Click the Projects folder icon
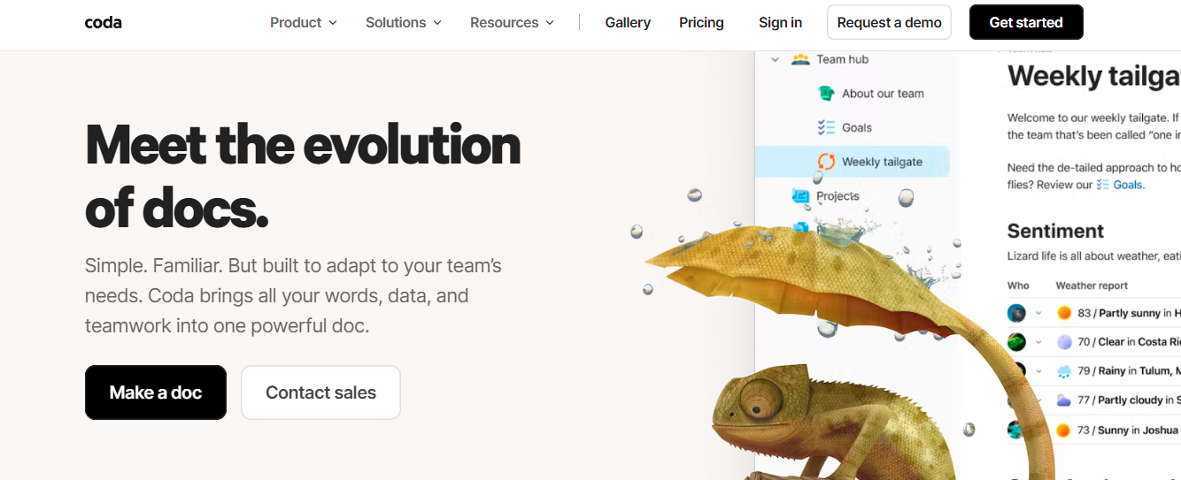This screenshot has width=1181, height=480. pos(800,195)
